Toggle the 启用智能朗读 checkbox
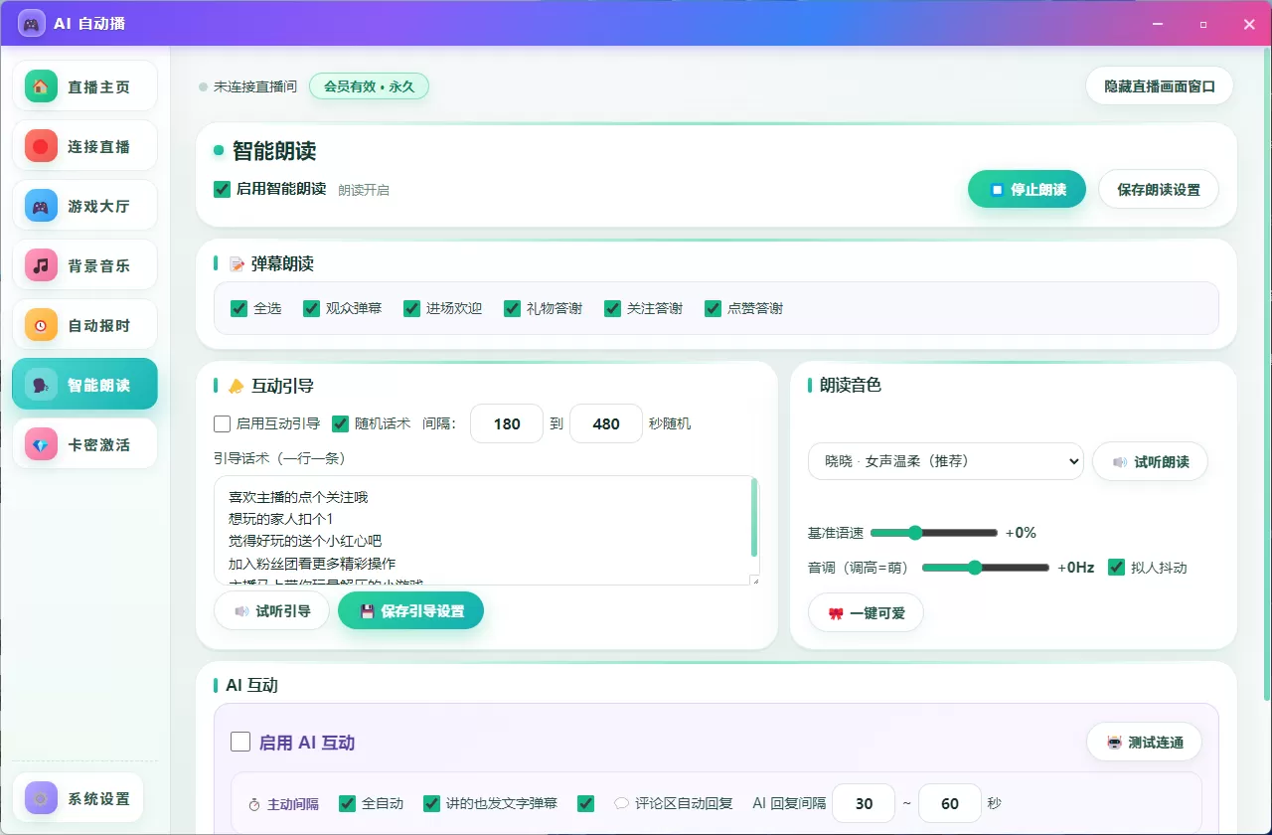This screenshot has height=835, width=1272. tap(223, 189)
